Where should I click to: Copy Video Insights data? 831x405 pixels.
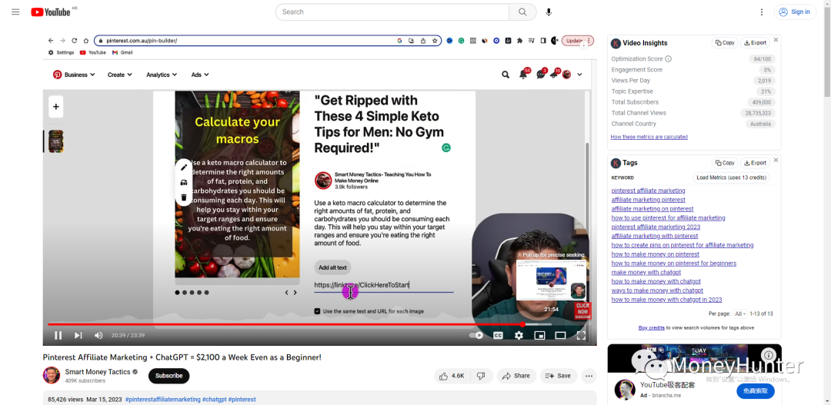tap(725, 43)
